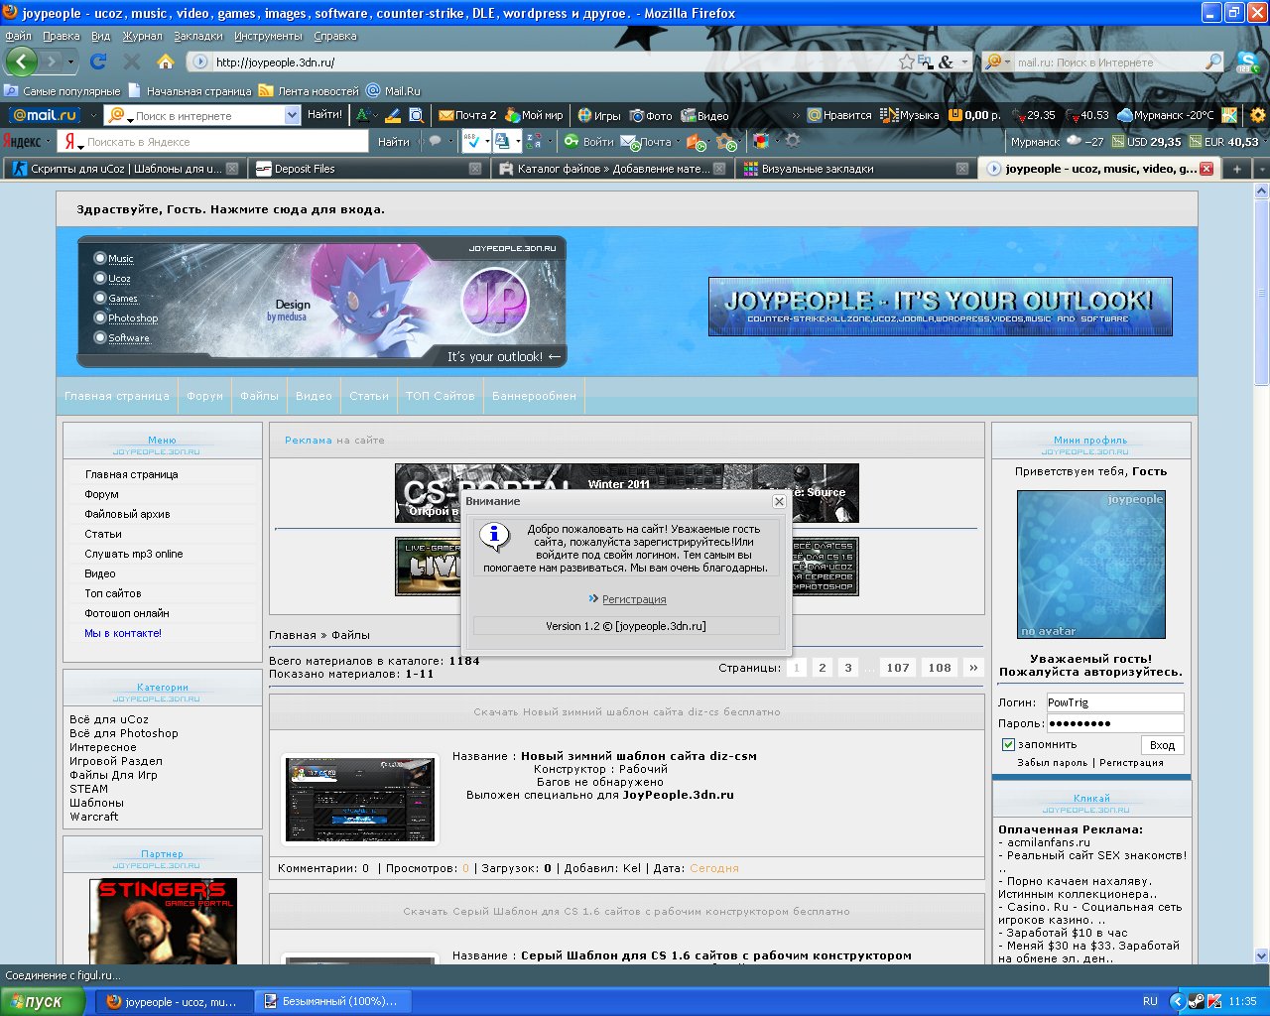This screenshot has width=1270, height=1016.
Task: Toggle the запомнить checkbox
Action: (x=1008, y=744)
